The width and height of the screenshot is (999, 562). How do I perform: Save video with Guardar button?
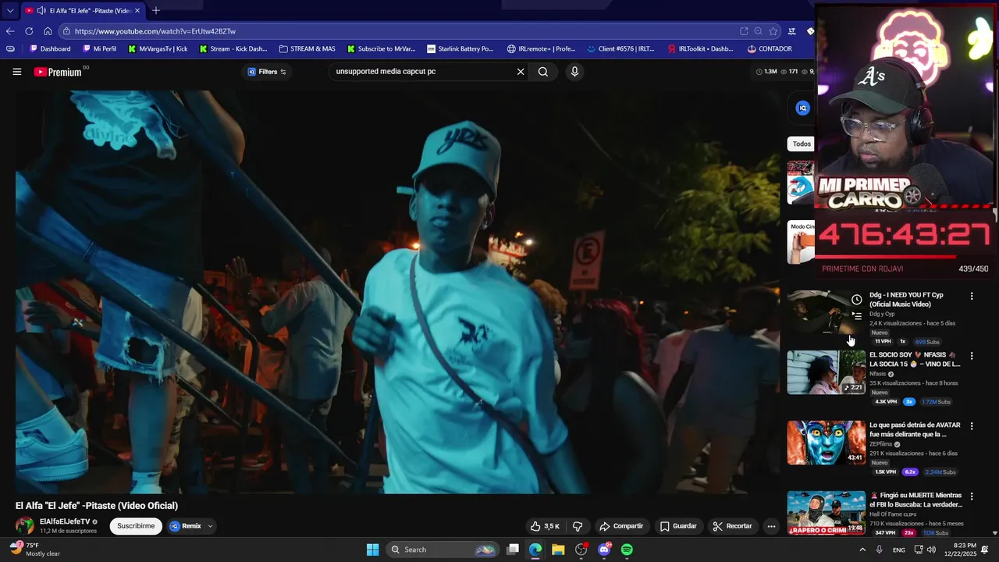coord(678,526)
